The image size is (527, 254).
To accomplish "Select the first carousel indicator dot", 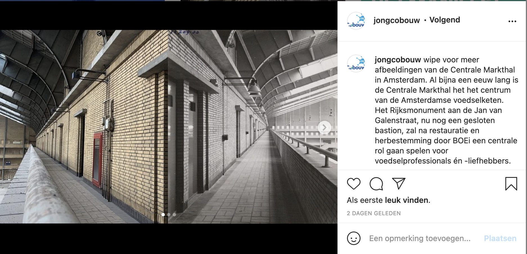I will (163, 215).
